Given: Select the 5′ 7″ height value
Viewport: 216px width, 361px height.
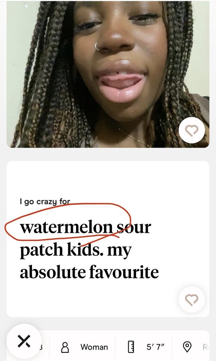Looking at the screenshot, I should click(x=156, y=347).
